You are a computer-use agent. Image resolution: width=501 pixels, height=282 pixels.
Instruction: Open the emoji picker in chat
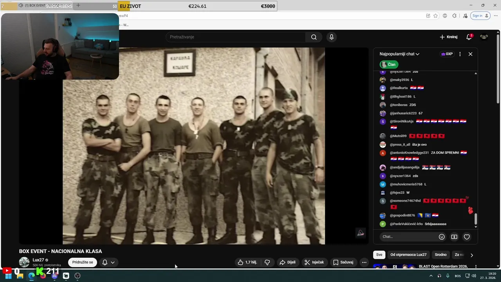pos(442,237)
